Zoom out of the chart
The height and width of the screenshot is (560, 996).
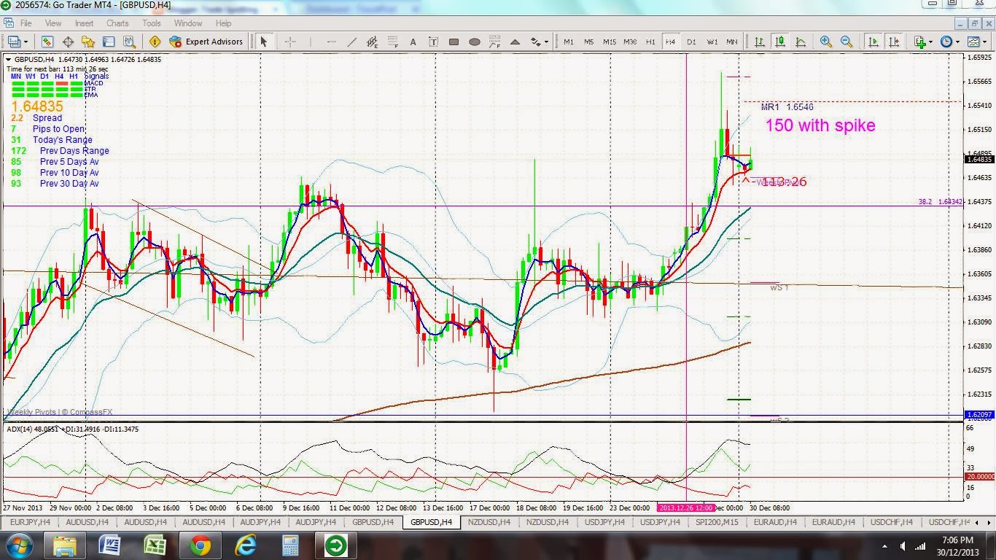pos(847,42)
